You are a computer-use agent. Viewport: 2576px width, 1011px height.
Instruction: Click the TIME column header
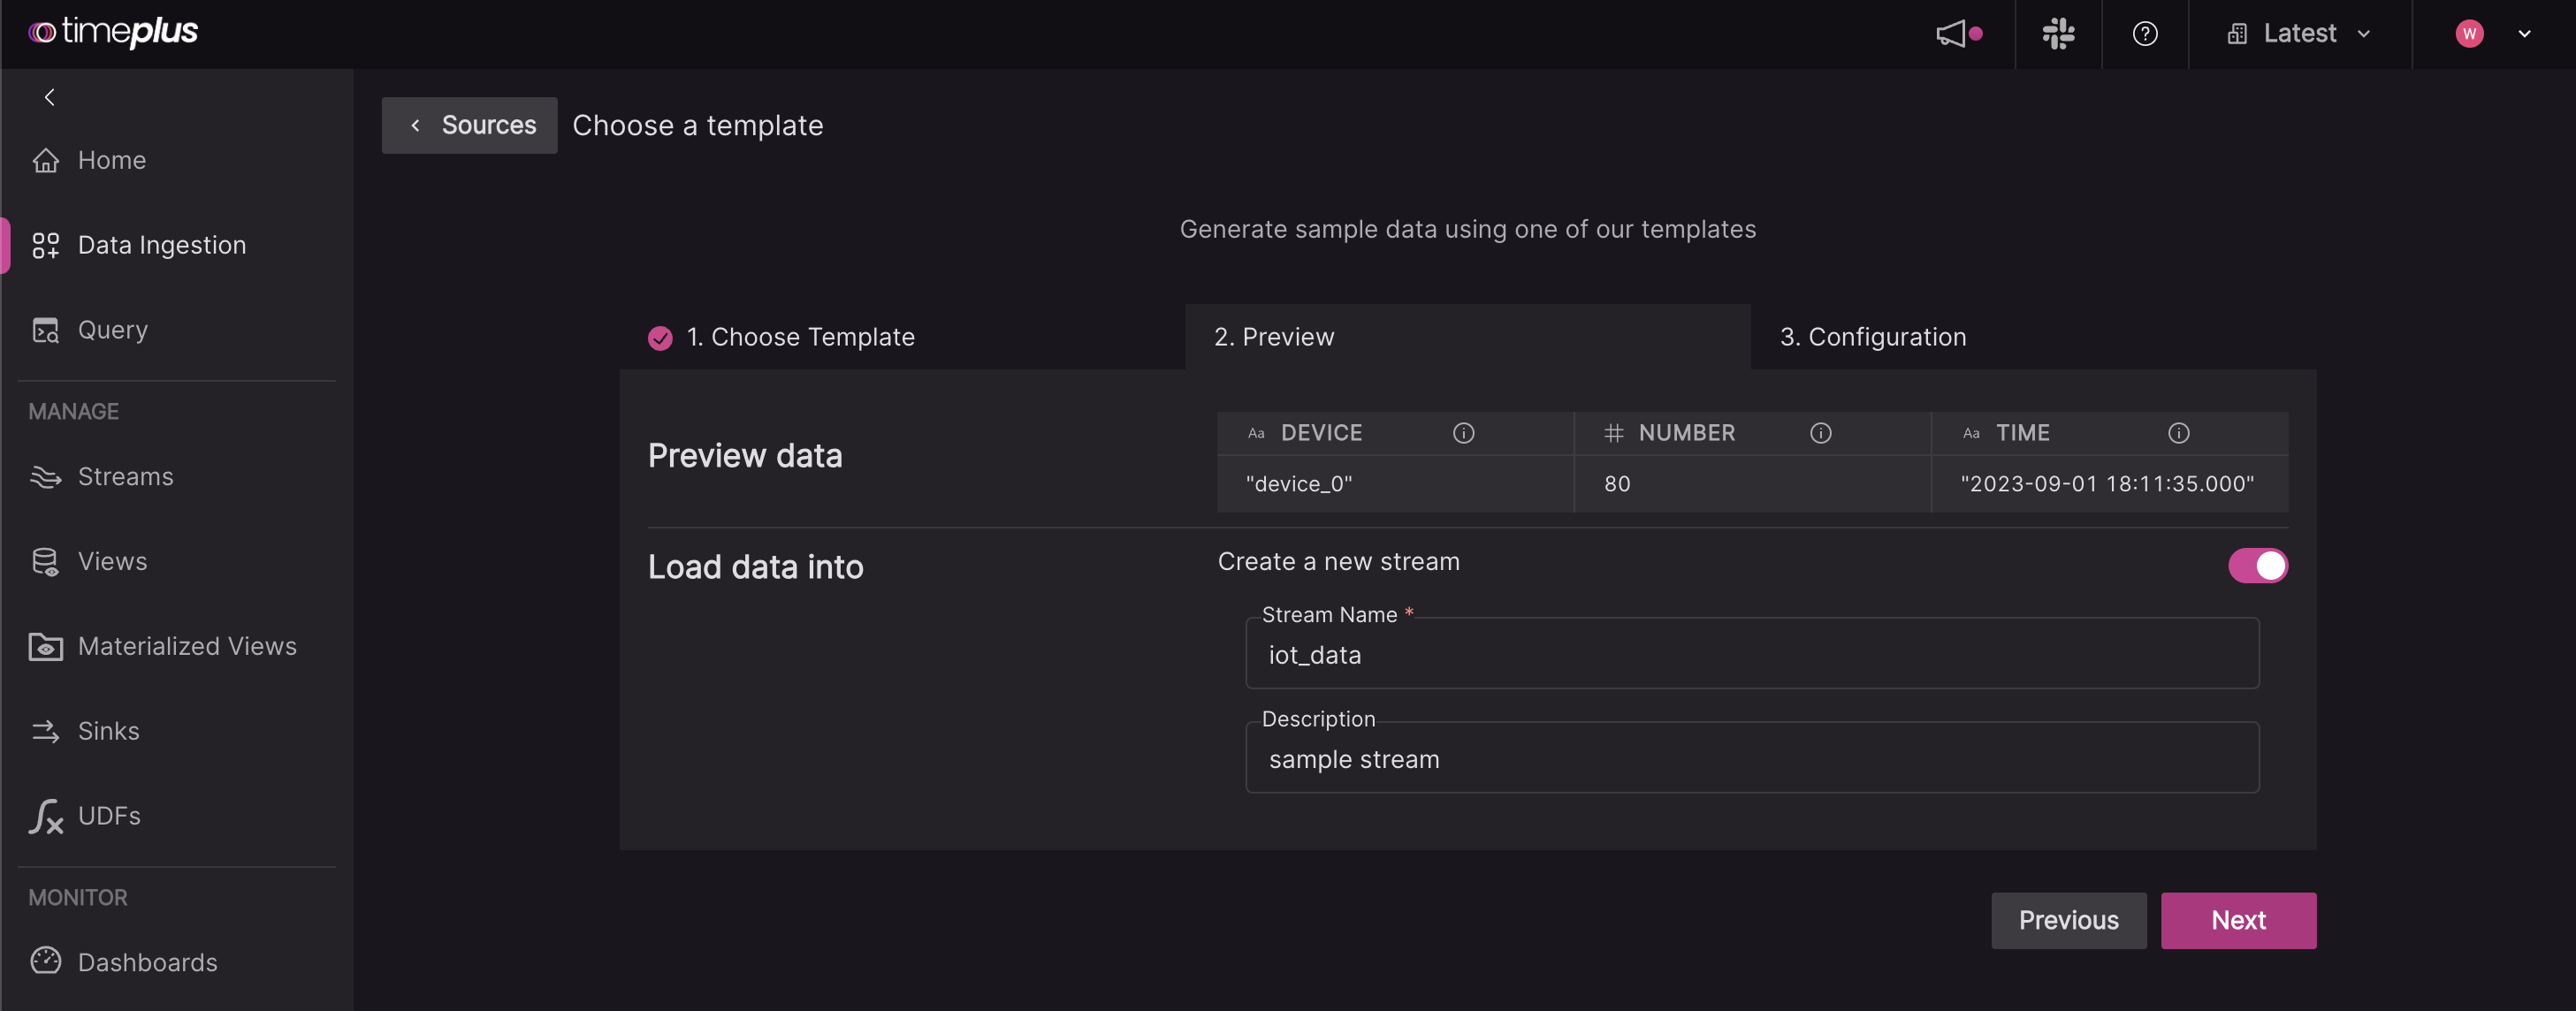tap(2110, 433)
